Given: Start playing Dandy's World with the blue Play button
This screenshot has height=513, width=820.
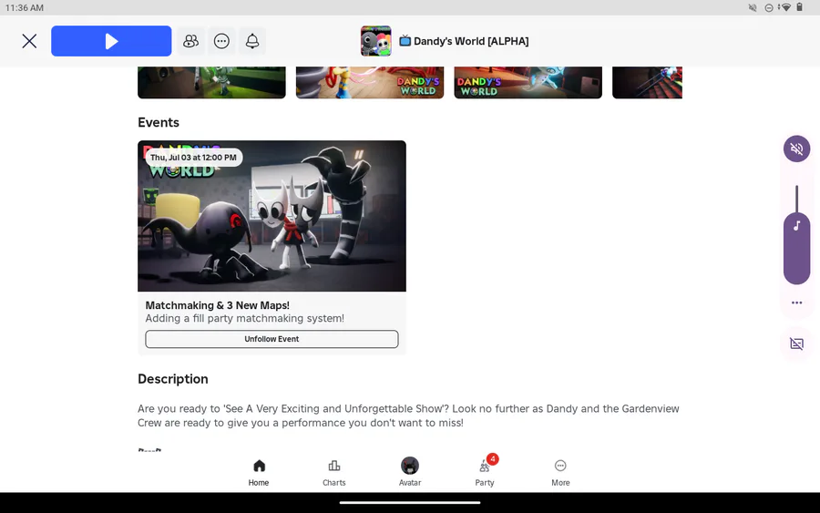Looking at the screenshot, I should 111,41.
